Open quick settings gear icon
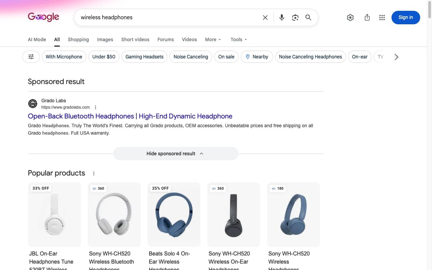The height and width of the screenshot is (270, 432). pyautogui.click(x=350, y=18)
